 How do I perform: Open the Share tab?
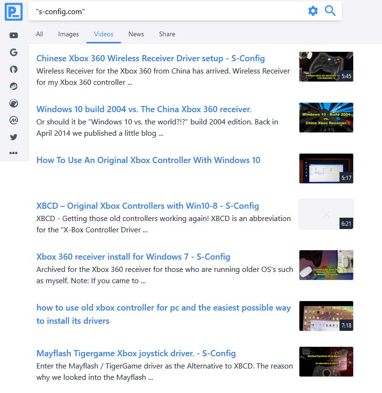tap(167, 34)
